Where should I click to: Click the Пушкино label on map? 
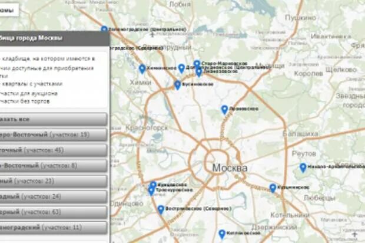(x=300, y=18)
